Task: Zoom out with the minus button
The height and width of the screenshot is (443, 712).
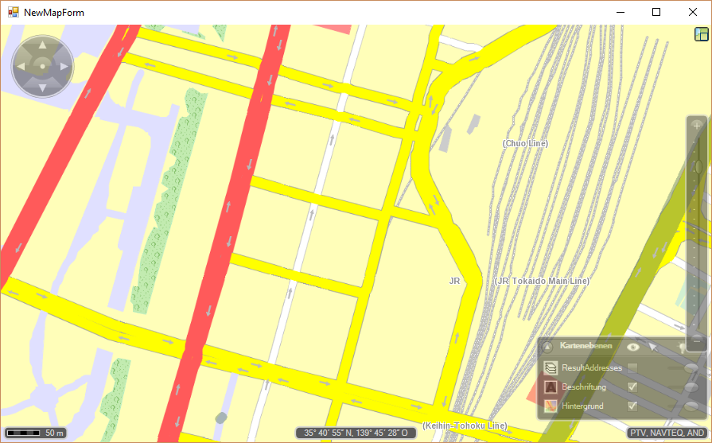Action: pos(697,341)
